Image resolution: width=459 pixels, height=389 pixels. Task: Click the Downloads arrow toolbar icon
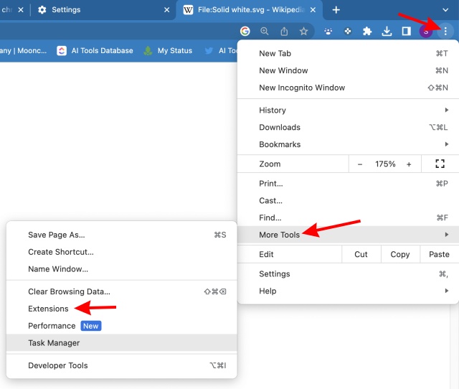(x=387, y=31)
